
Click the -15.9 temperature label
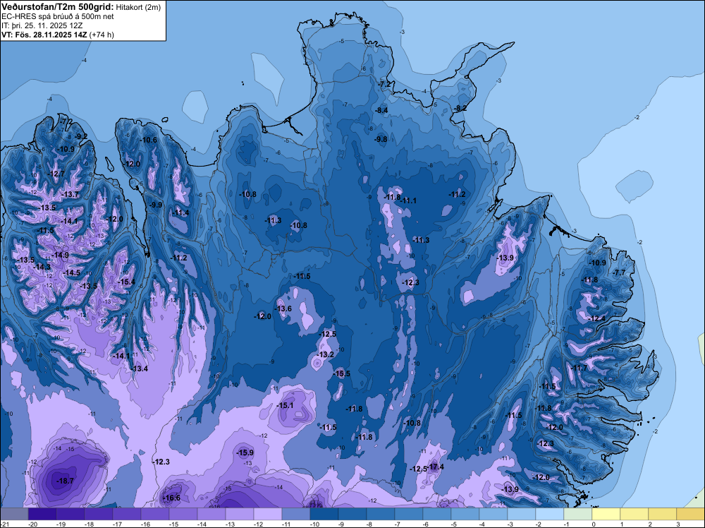245,452
